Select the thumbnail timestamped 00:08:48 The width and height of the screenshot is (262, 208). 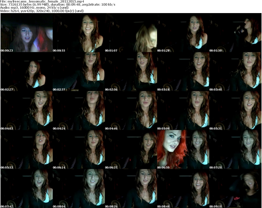183,189
